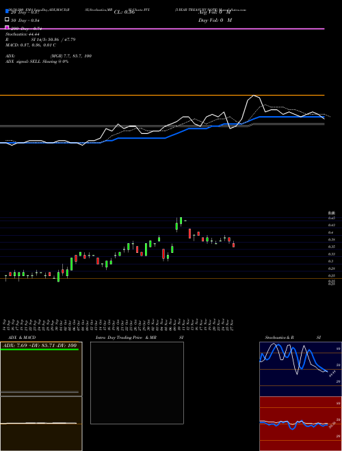342x451 pixels.
Task: Click the blue stochastics chart panel
Action: 300,369
